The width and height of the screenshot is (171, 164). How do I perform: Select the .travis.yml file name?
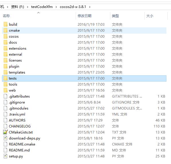point(17,114)
